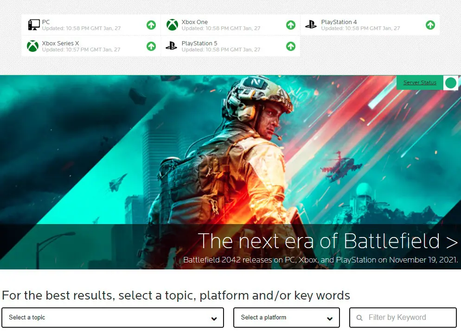Open 'The next era of Battlefield' headline link
The image size is (461, 331).
tap(327, 241)
